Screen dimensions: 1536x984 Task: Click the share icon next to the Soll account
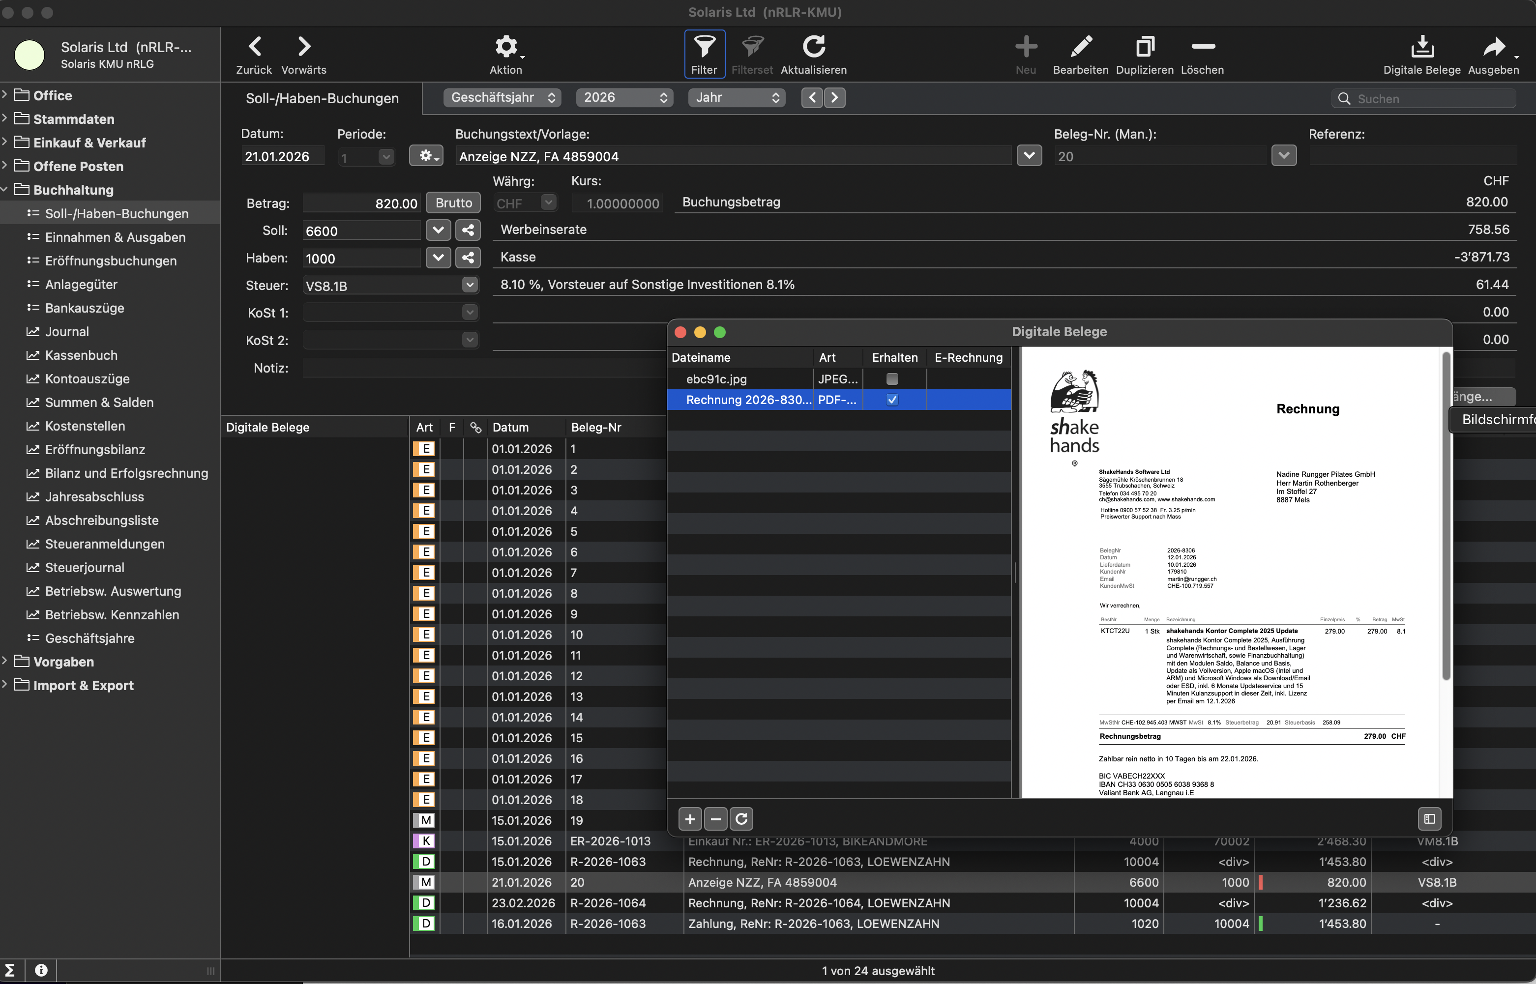point(468,230)
